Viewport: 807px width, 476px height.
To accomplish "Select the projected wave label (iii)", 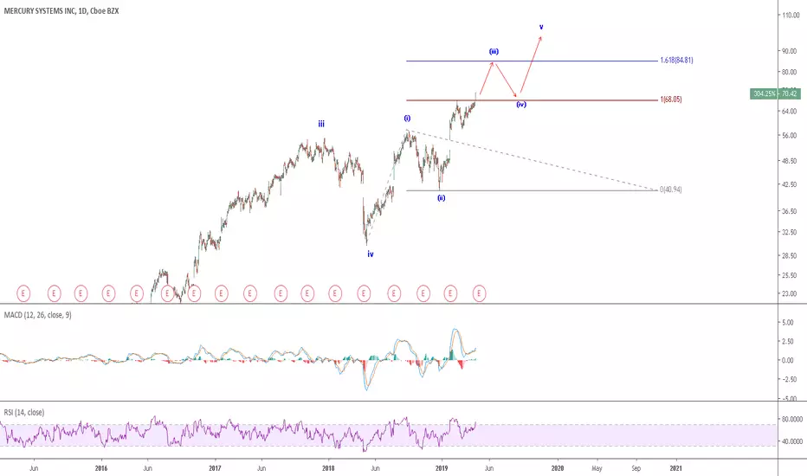I will [x=494, y=51].
